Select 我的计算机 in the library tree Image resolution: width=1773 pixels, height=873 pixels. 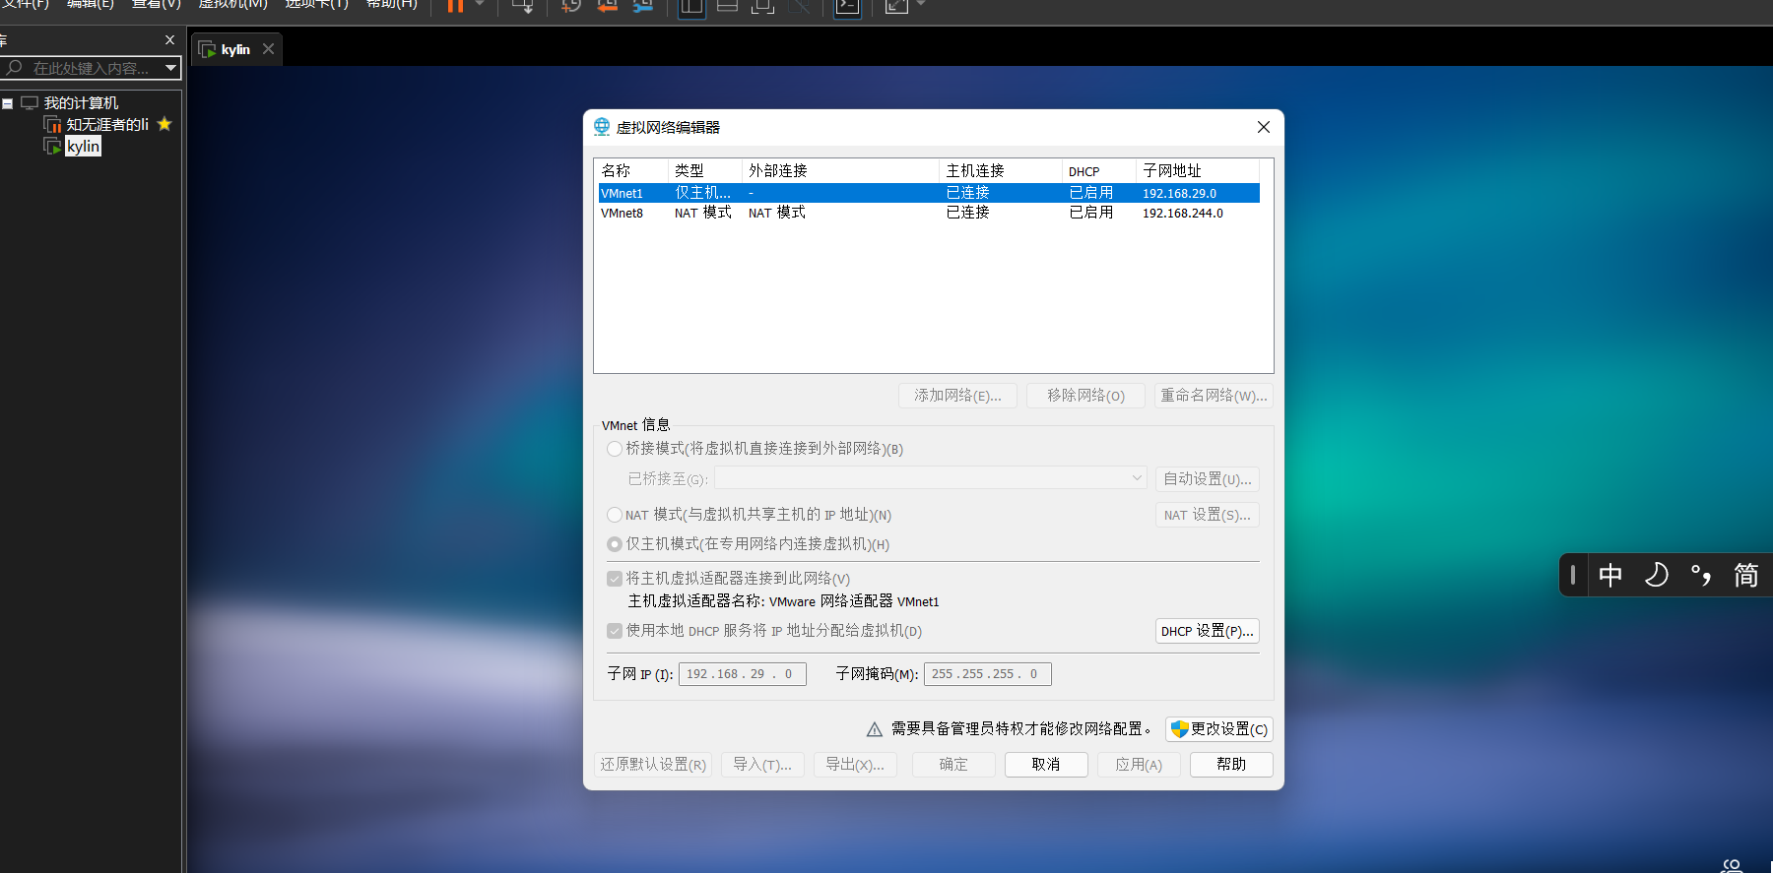[81, 103]
